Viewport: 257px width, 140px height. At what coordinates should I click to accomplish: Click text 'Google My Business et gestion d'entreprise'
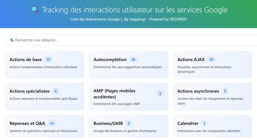(x=125, y=131)
